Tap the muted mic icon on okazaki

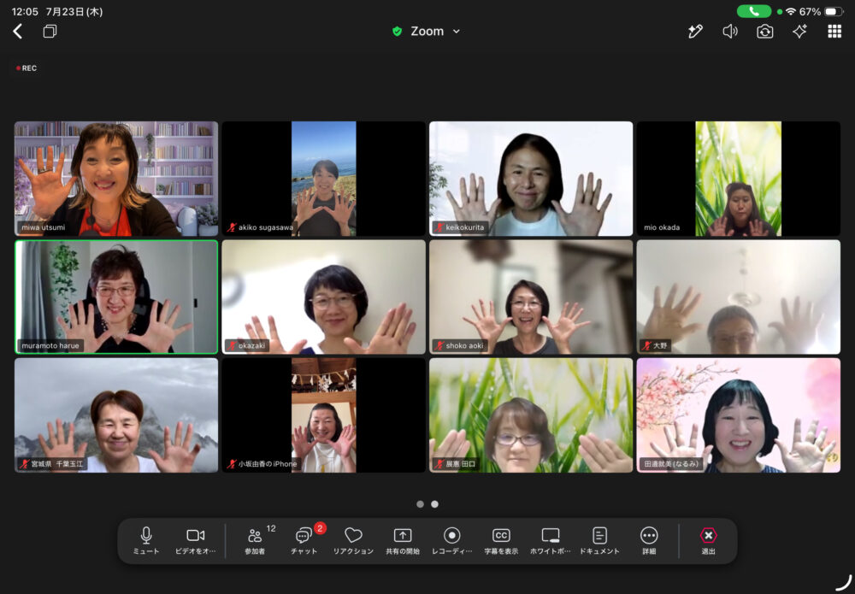click(x=233, y=345)
